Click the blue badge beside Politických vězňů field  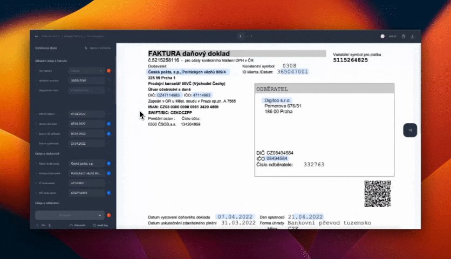coord(109,173)
